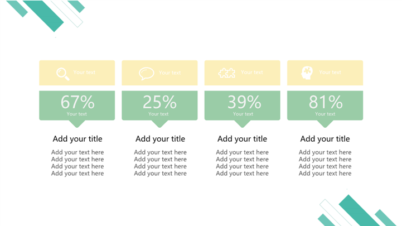The image size is (402, 226).
Task: Click the 67% percentage figure
Action: [78, 102]
